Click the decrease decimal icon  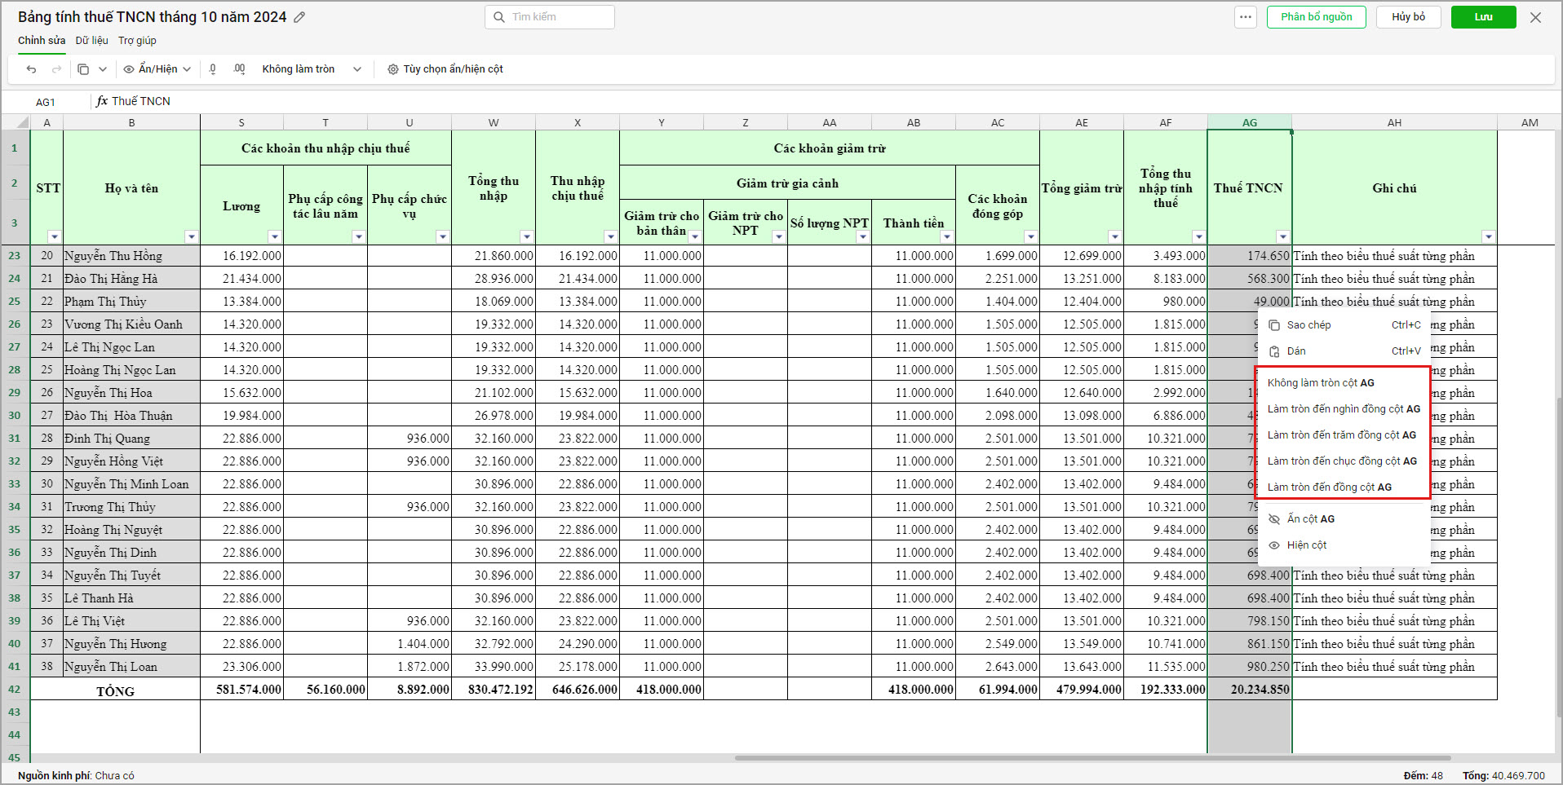tap(213, 69)
